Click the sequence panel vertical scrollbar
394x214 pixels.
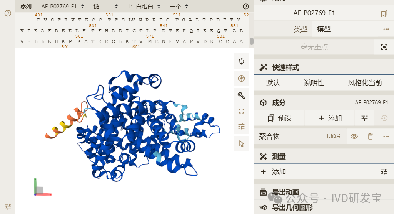252,41
